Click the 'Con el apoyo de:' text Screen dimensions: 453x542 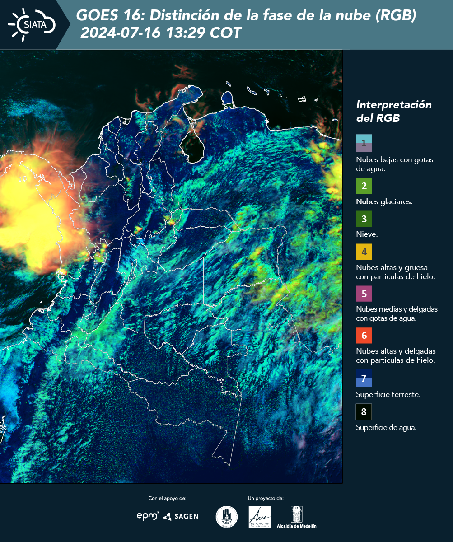(167, 498)
